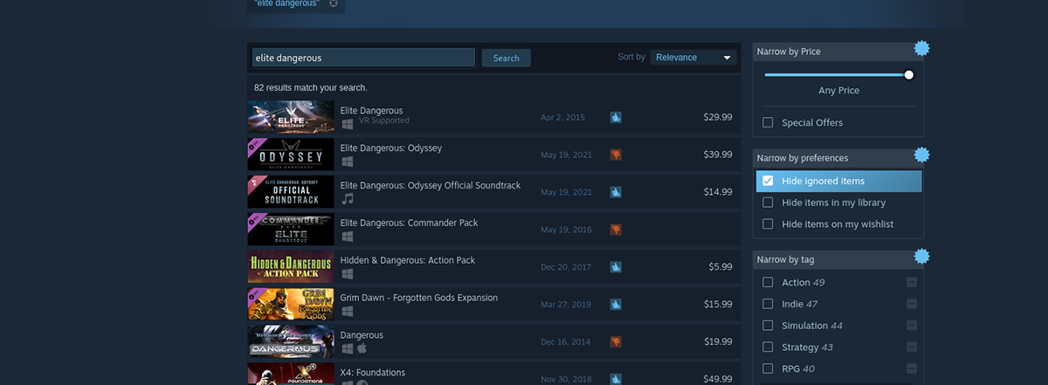This screenshot has width=1048, height=385.
Task: Open Narrow by Price gear settings
Action: tap(921, 48)
